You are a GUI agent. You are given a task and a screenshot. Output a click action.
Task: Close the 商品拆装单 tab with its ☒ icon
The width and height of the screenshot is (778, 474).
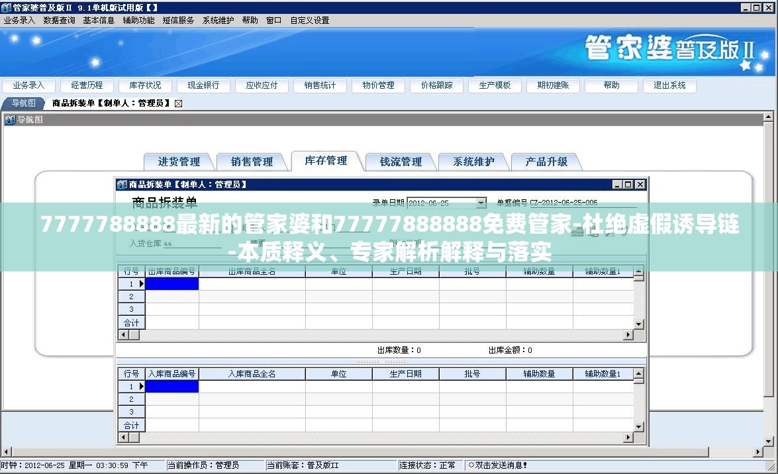tap(178, 103)
